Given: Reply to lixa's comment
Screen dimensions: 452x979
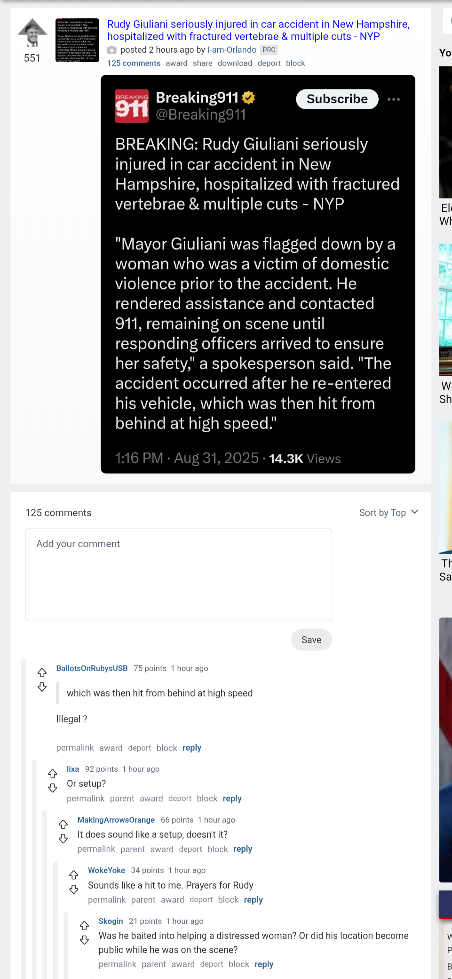Looking at the screenshot, I should (x=232, y=799).
